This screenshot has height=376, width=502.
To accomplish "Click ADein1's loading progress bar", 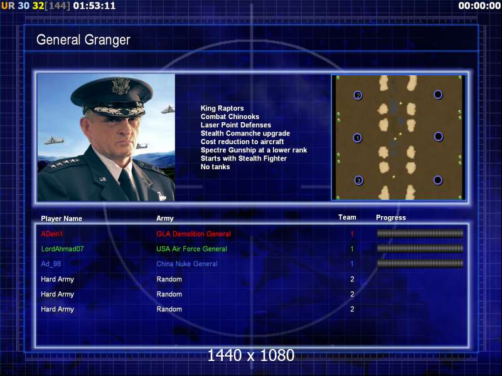I will tap(420, 234).
